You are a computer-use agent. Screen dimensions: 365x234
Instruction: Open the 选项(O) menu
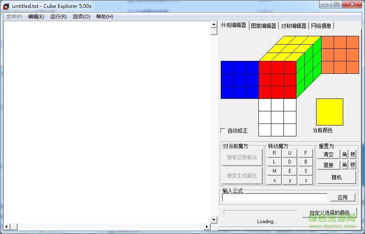click(x=81, y=17)
